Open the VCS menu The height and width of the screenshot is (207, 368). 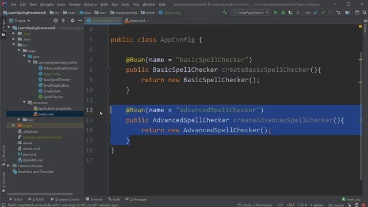(x=136, y=4)
